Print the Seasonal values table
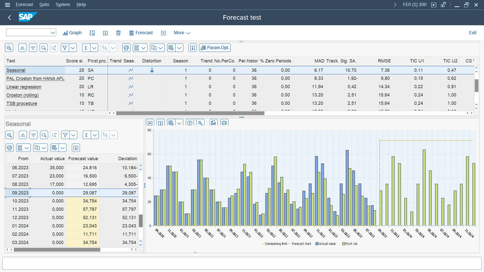The width and height of the screenshot is (484, 272). (x=10, y=148)
